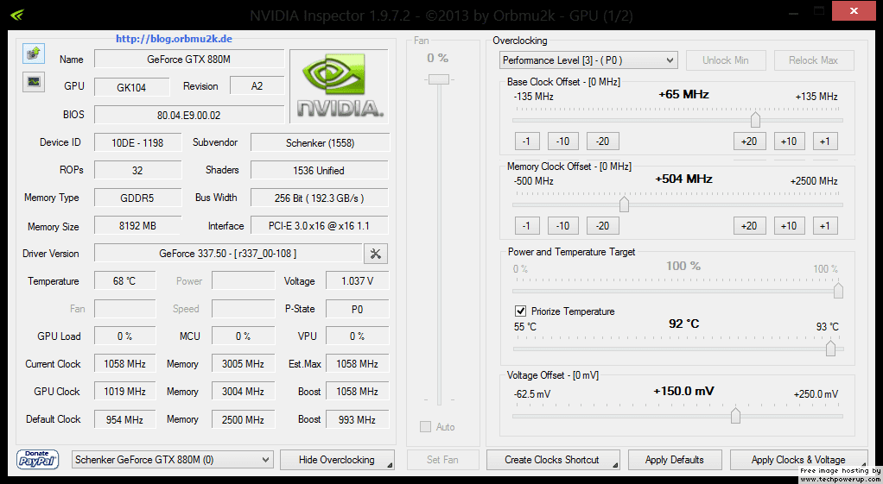Click the NVIDIA logo image

[x=339, y=86]
